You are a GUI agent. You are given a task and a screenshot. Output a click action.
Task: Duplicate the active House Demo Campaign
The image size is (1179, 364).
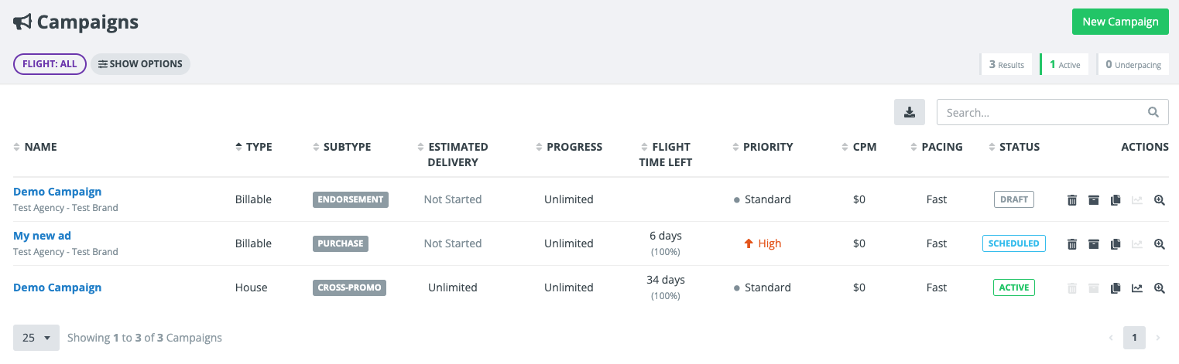pos(1115,288)
